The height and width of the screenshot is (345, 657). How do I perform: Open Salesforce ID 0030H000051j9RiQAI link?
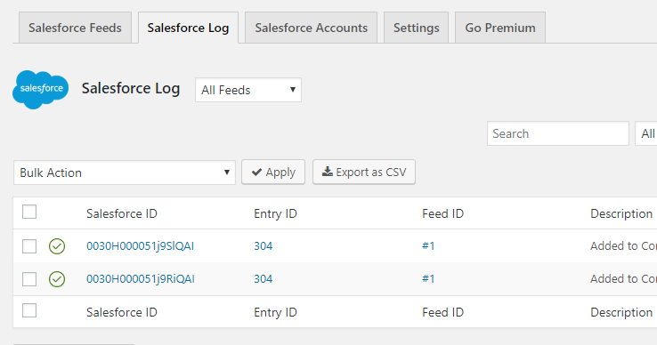pos(141,279)
